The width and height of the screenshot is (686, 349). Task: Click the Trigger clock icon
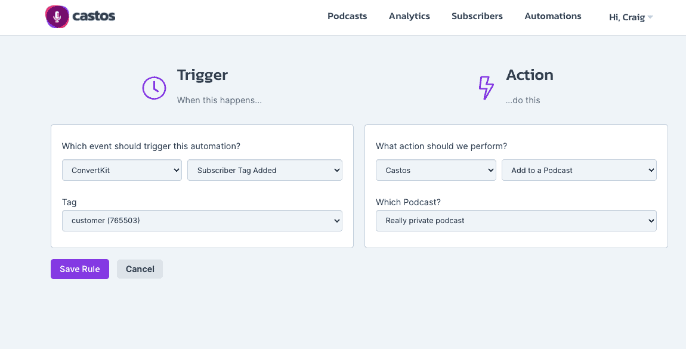point(154,88)
